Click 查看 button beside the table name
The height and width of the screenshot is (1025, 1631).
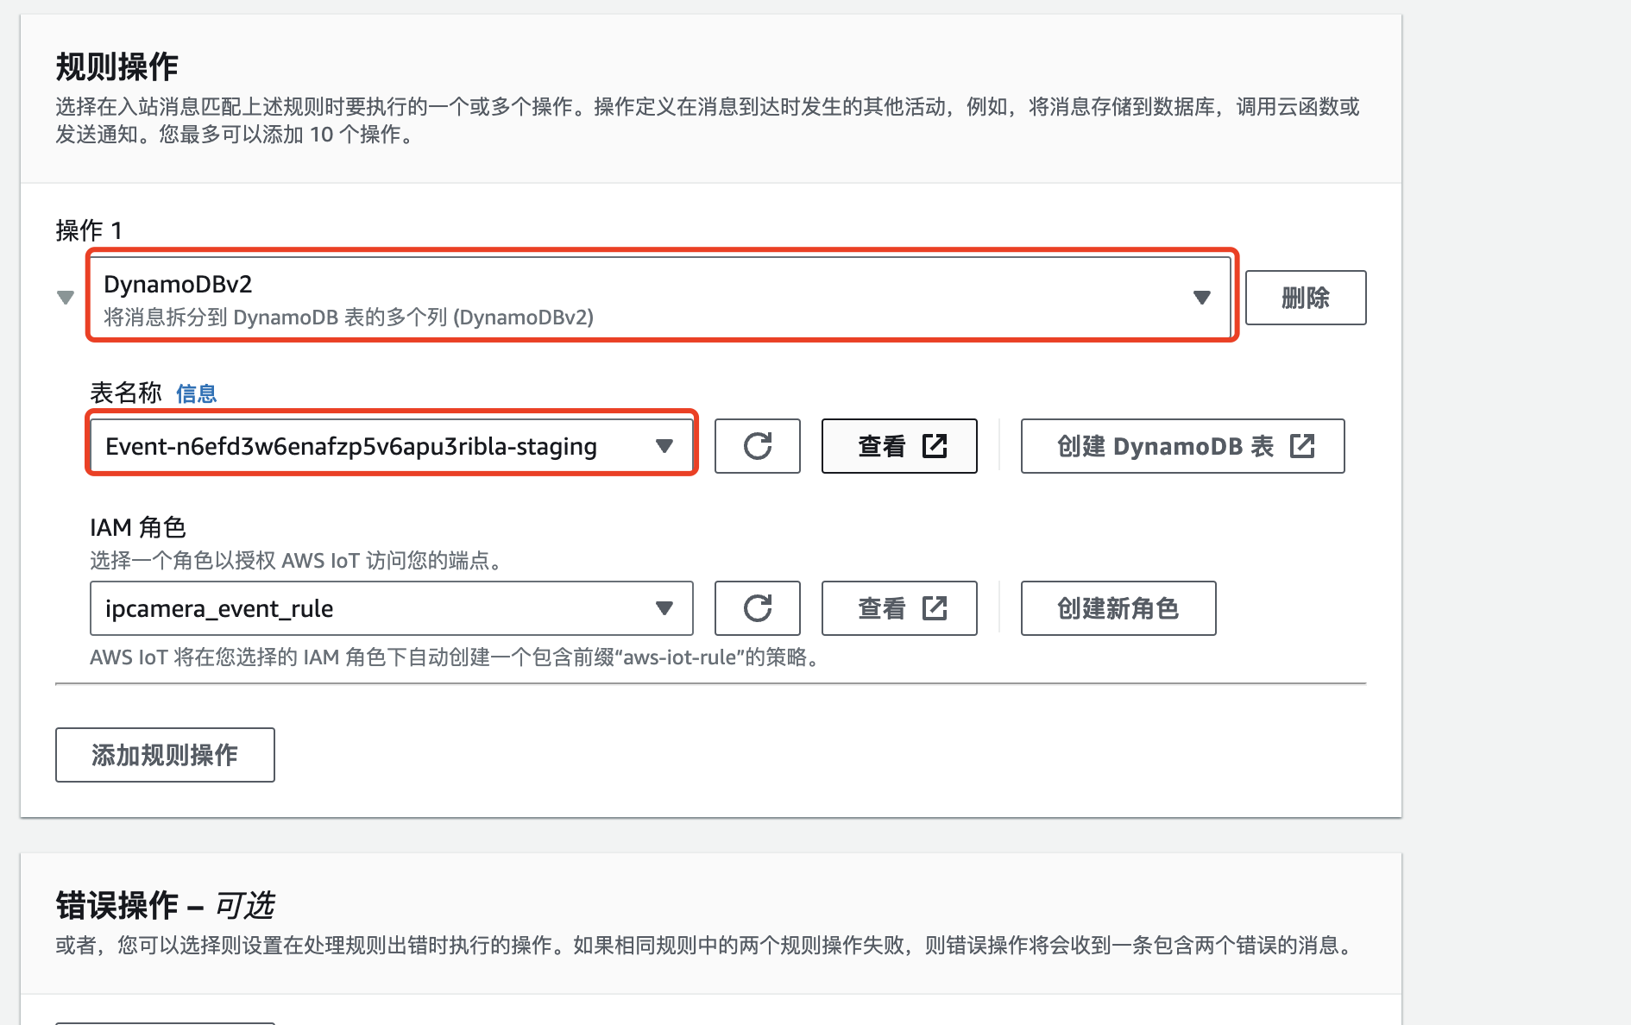click(x=899, y=446)
